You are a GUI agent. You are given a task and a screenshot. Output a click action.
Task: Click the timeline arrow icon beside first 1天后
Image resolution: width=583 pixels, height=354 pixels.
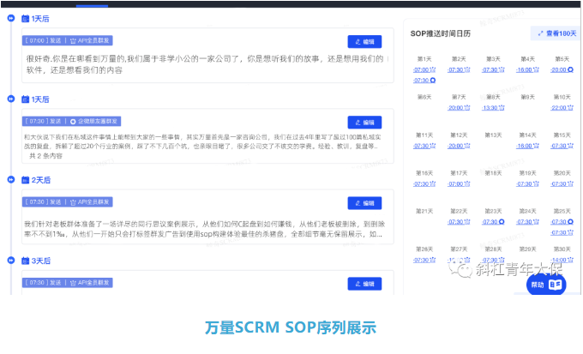click(x=11, y=18)
